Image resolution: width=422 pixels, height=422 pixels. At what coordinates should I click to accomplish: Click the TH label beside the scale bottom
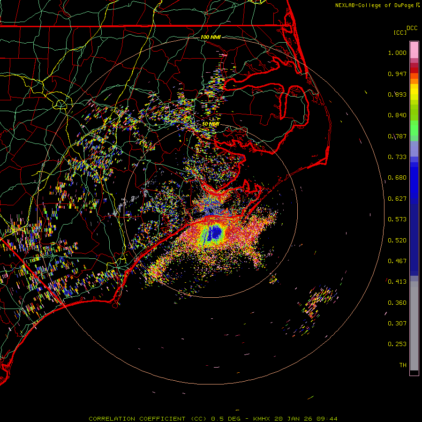[403, 365]
